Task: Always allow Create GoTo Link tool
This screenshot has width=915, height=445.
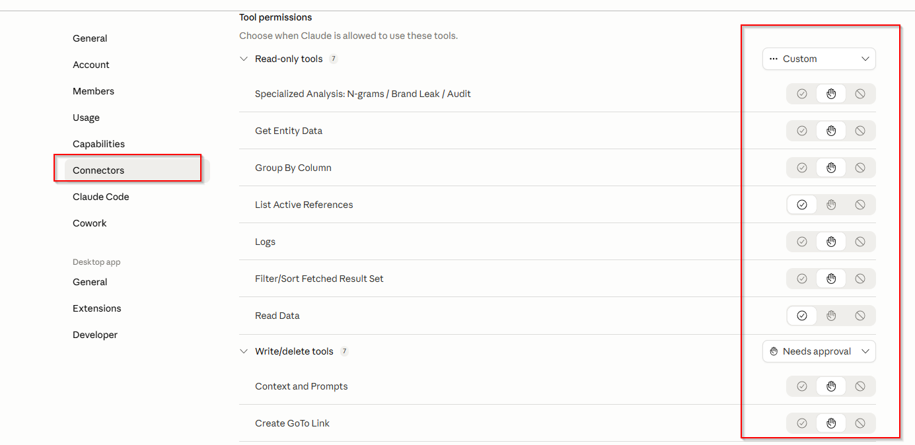Action: coord(801,423)
